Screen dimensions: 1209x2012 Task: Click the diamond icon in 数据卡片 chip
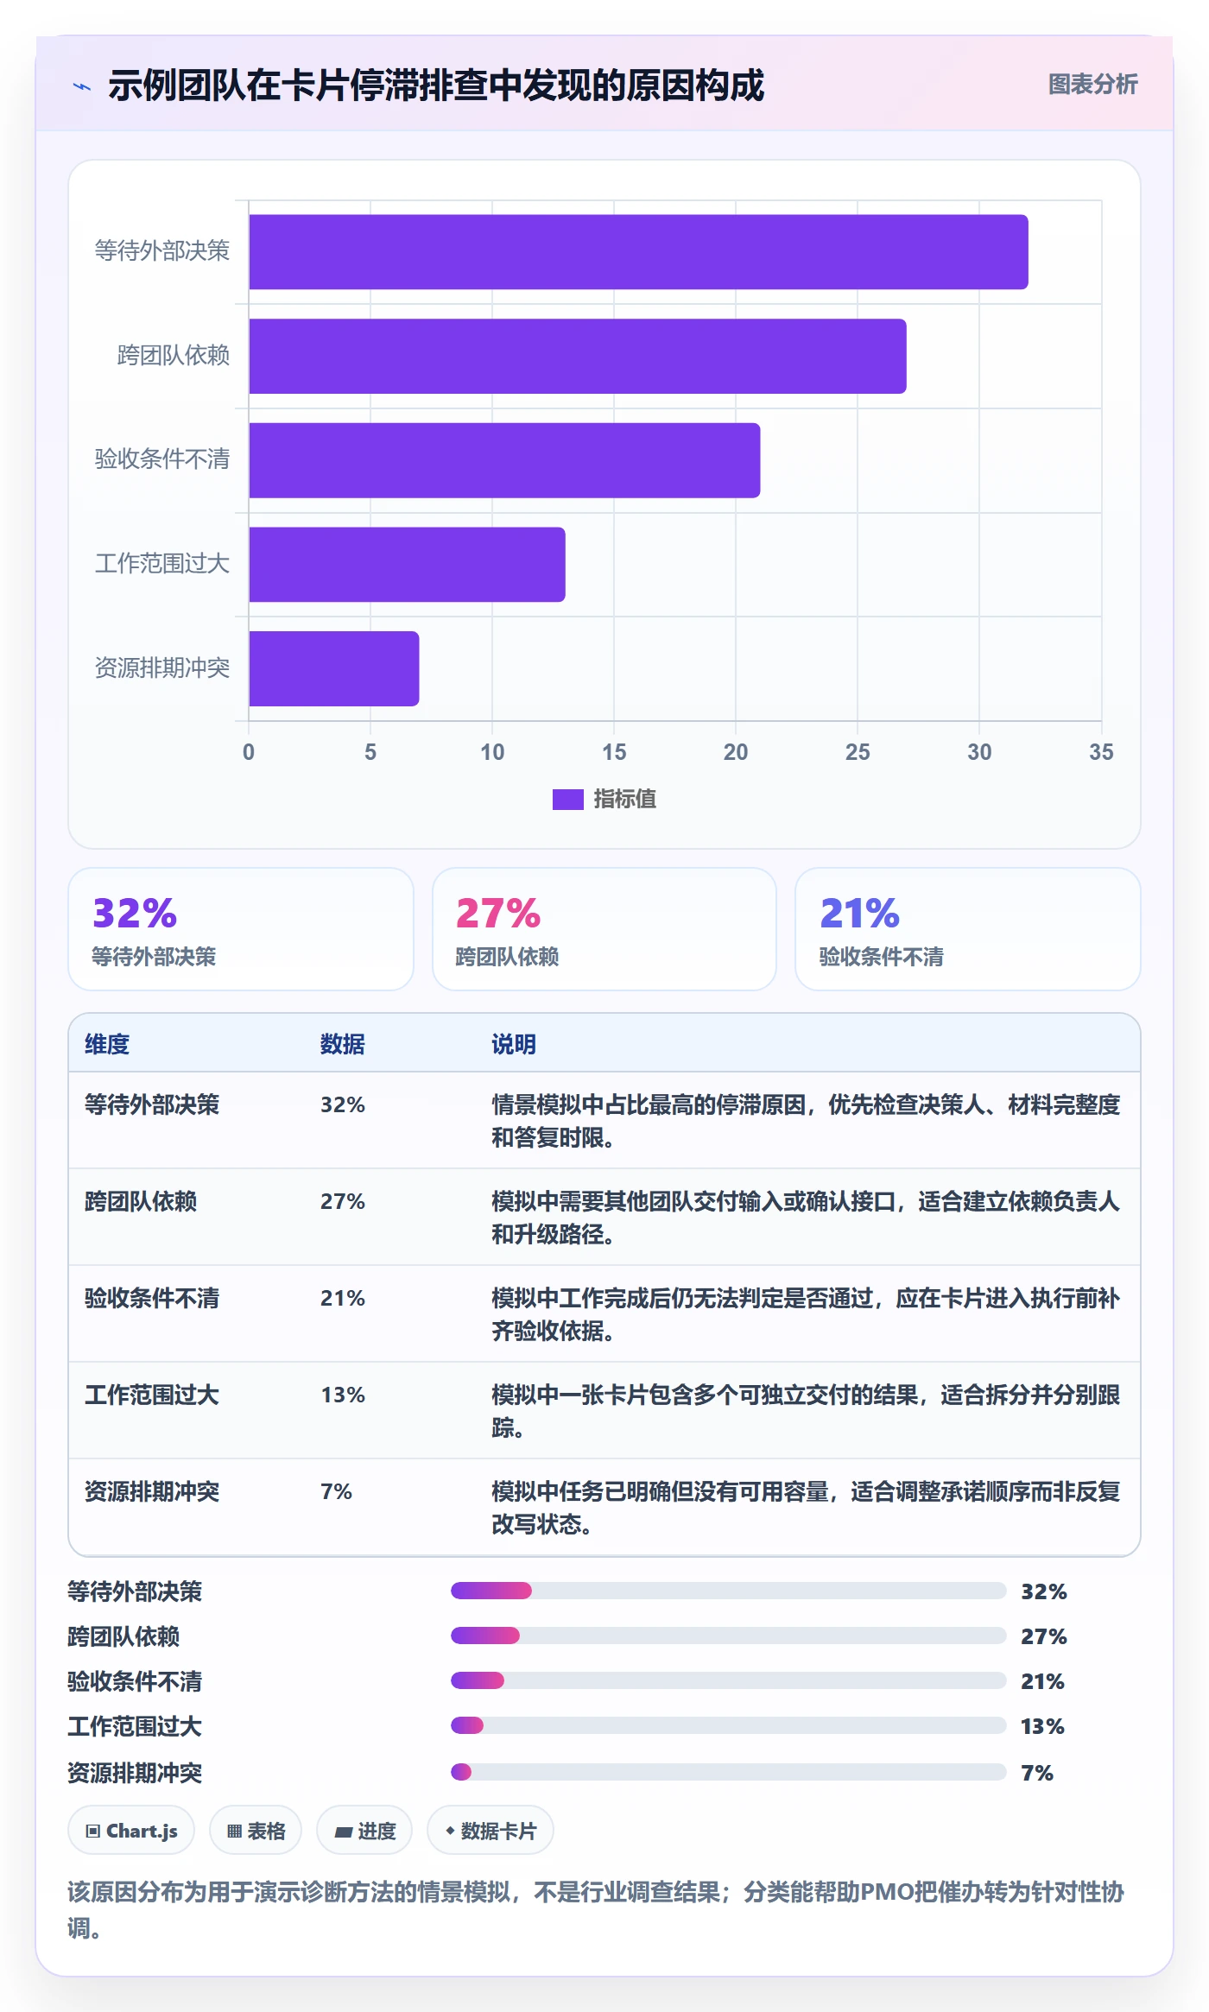tap(450, 1831)
